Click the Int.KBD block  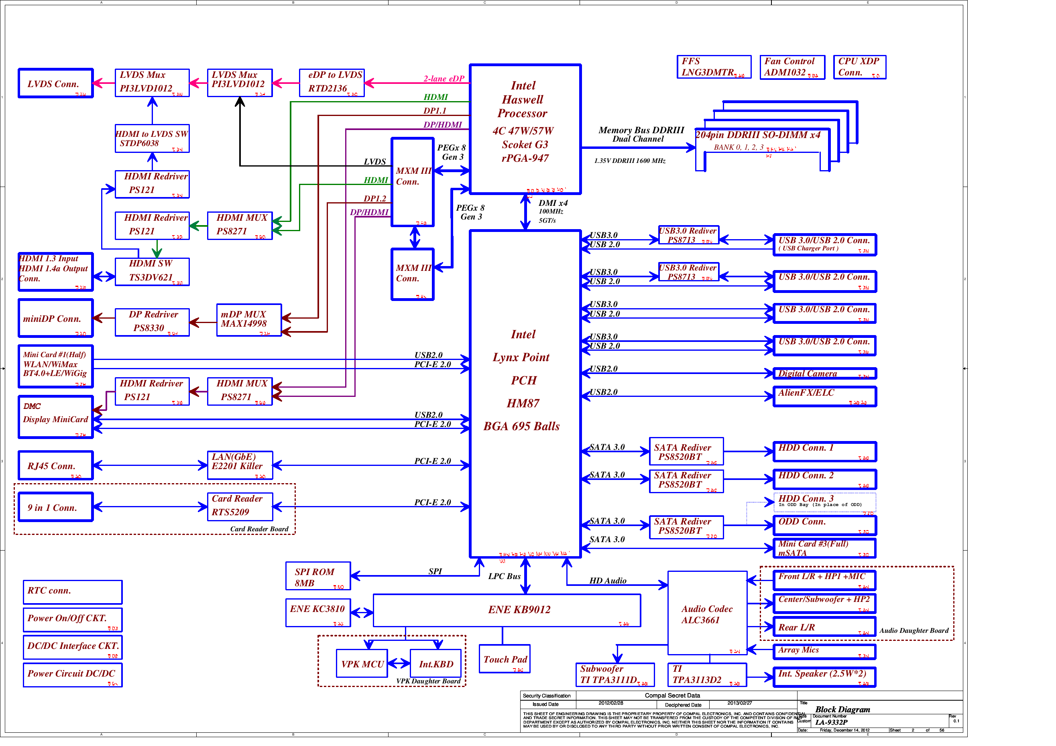click(435, 663)
